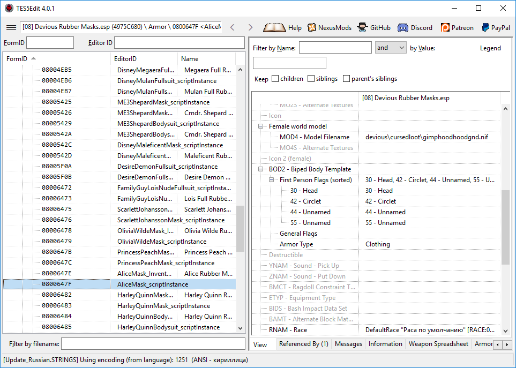Collapse the Female world model node

click(x=260, y=126)
